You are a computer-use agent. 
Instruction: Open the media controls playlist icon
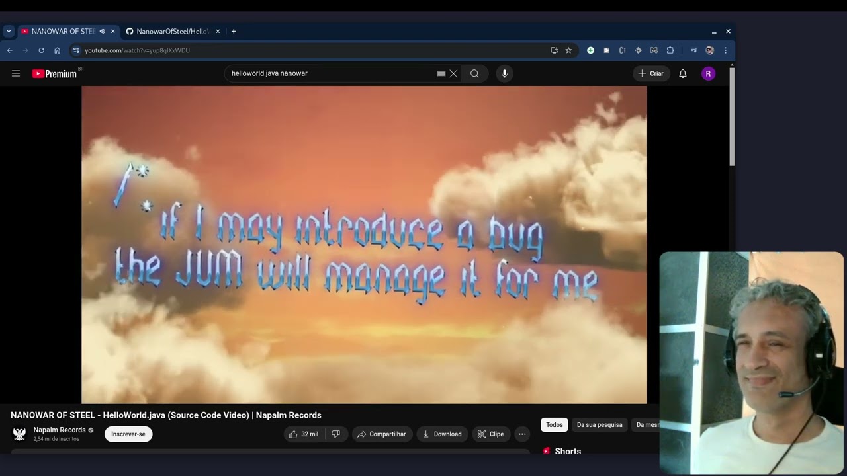pos(693,50)
